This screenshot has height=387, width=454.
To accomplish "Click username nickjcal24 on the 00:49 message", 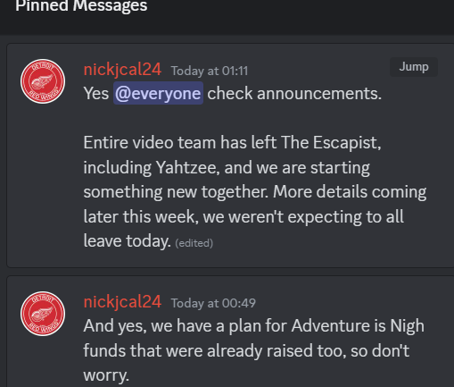I will 122,302.
